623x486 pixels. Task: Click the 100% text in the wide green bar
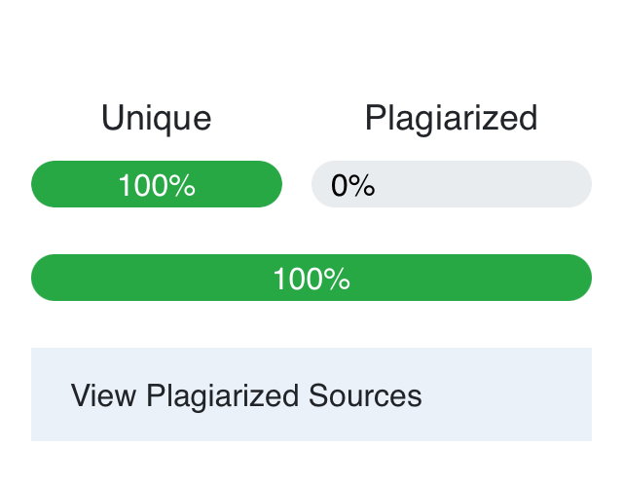[311, 279]
